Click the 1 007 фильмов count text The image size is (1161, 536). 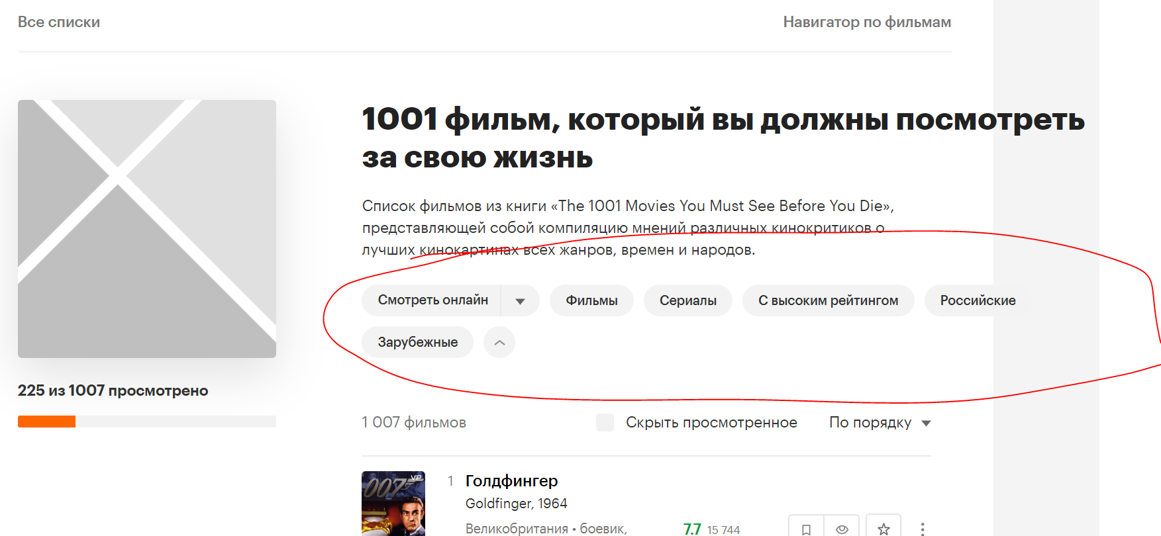414,422
